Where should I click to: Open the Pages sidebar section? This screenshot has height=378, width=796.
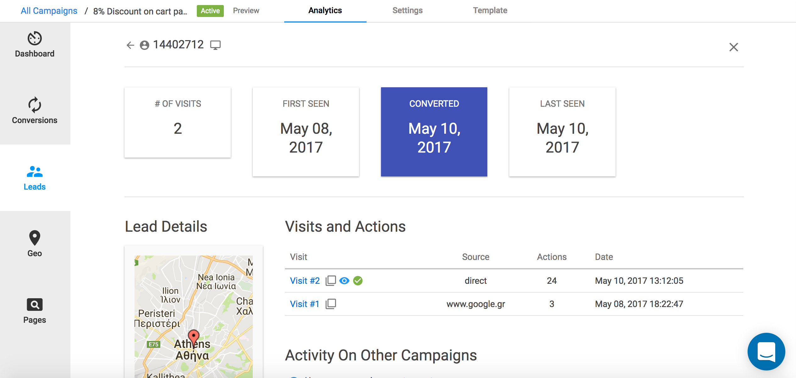35,311
